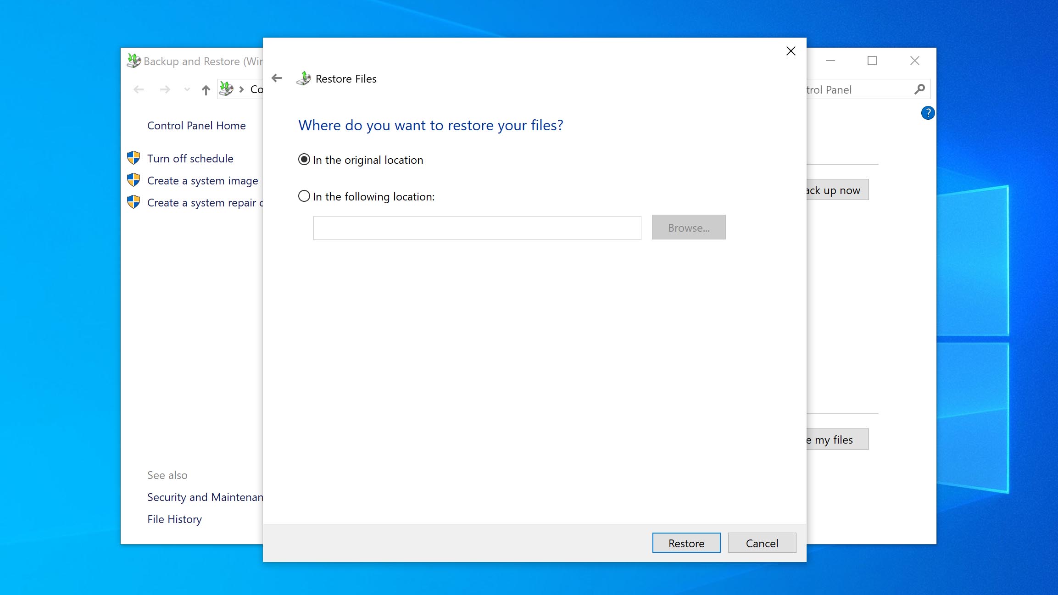
Task: Click the address bar Backup and Restore icon
Action: point(226,89)
